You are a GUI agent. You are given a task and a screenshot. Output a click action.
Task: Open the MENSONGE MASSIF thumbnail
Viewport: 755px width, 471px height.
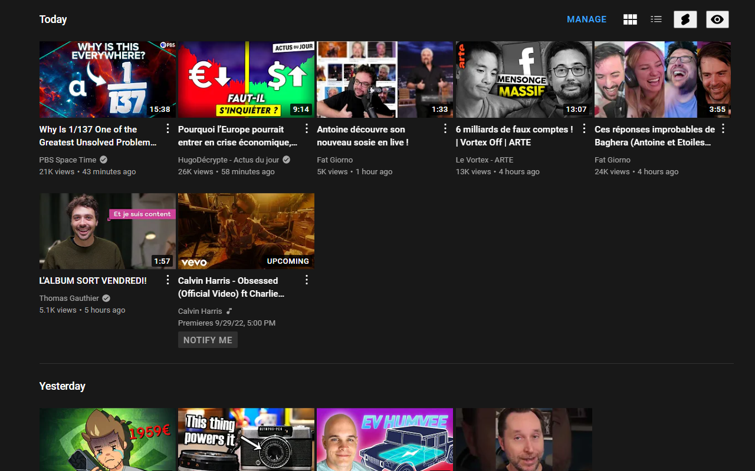524,79
